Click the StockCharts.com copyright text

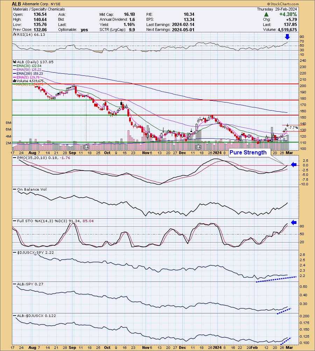[283, 4]
